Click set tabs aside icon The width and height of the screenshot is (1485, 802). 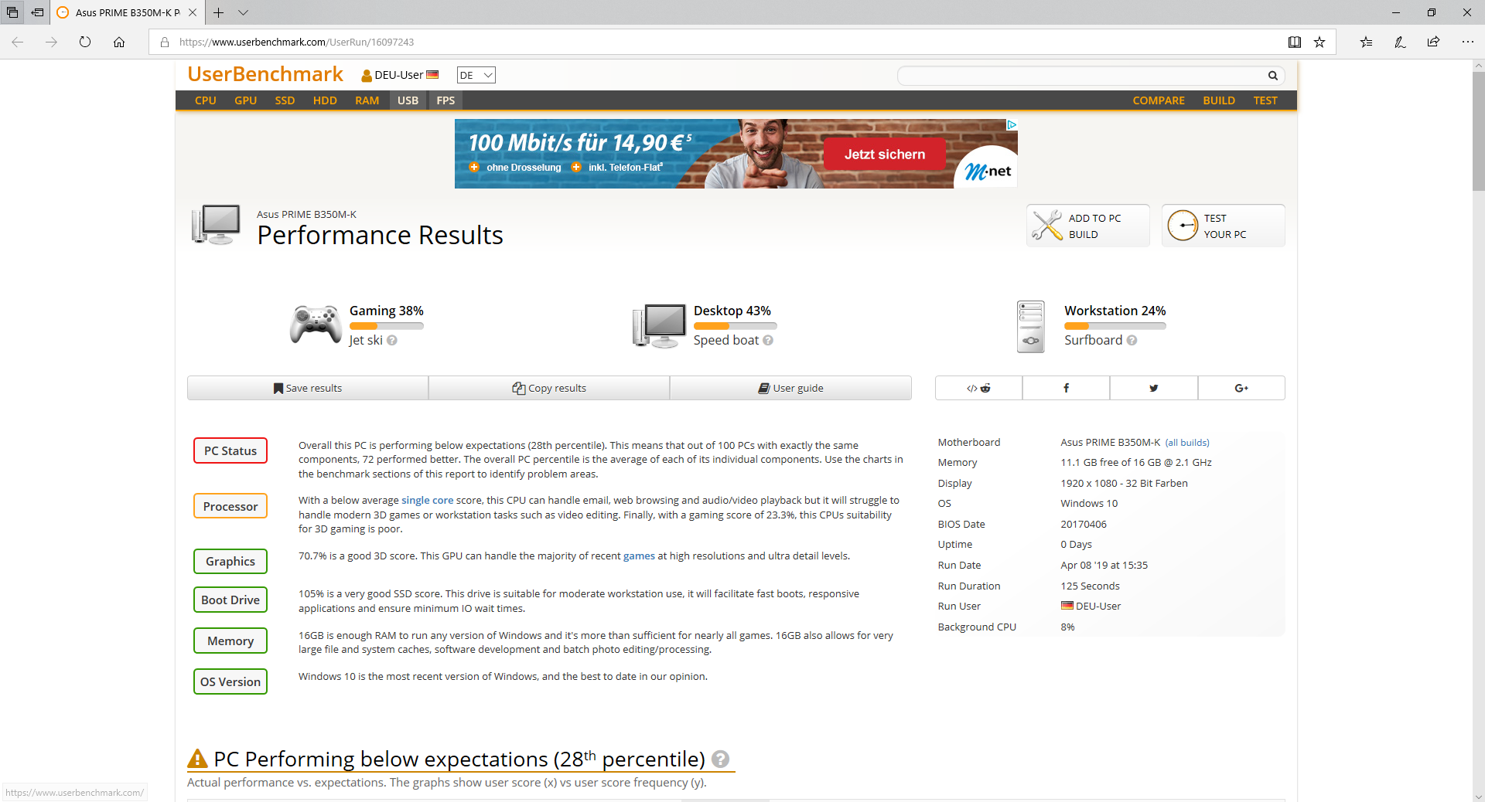(x=37, y=12)
